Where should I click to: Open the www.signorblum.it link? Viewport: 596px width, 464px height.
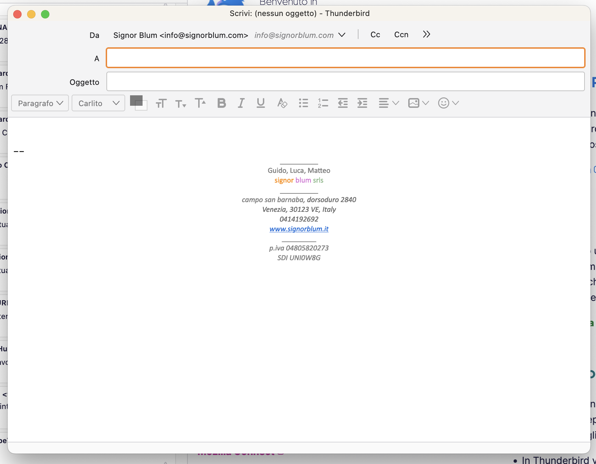[299, 229]
